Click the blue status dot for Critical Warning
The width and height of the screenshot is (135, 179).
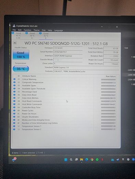point(14,79)
